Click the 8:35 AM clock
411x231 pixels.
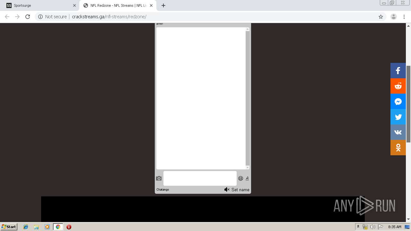[x=395, y=227]
